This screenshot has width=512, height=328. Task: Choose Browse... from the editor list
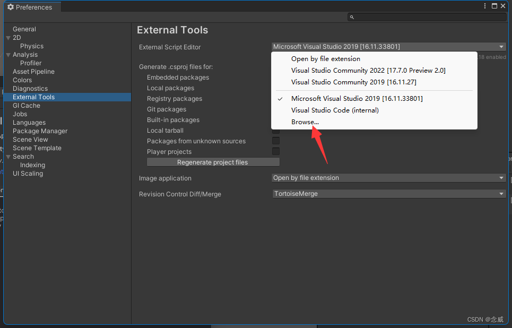305,122
